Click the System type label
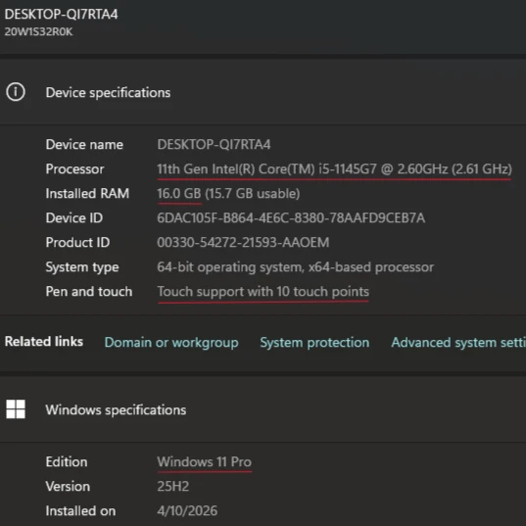The width and height of the screenshot is (526, 526). click(x=82, y=267)
